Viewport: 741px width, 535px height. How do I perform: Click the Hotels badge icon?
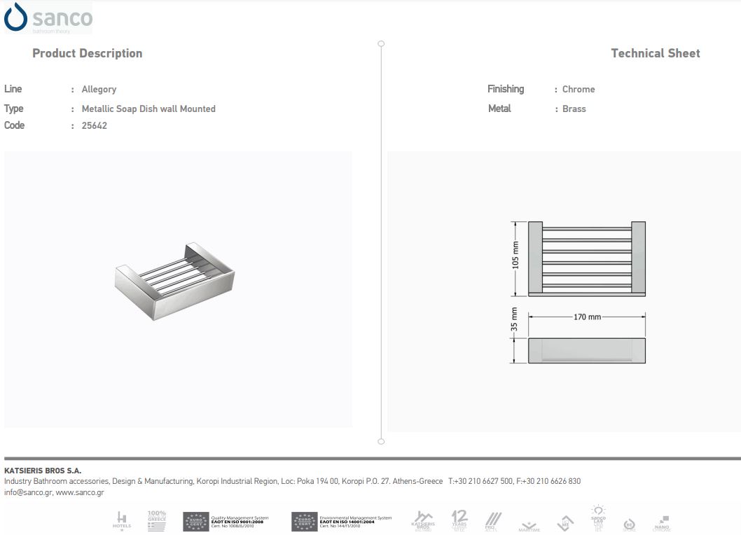122,520
